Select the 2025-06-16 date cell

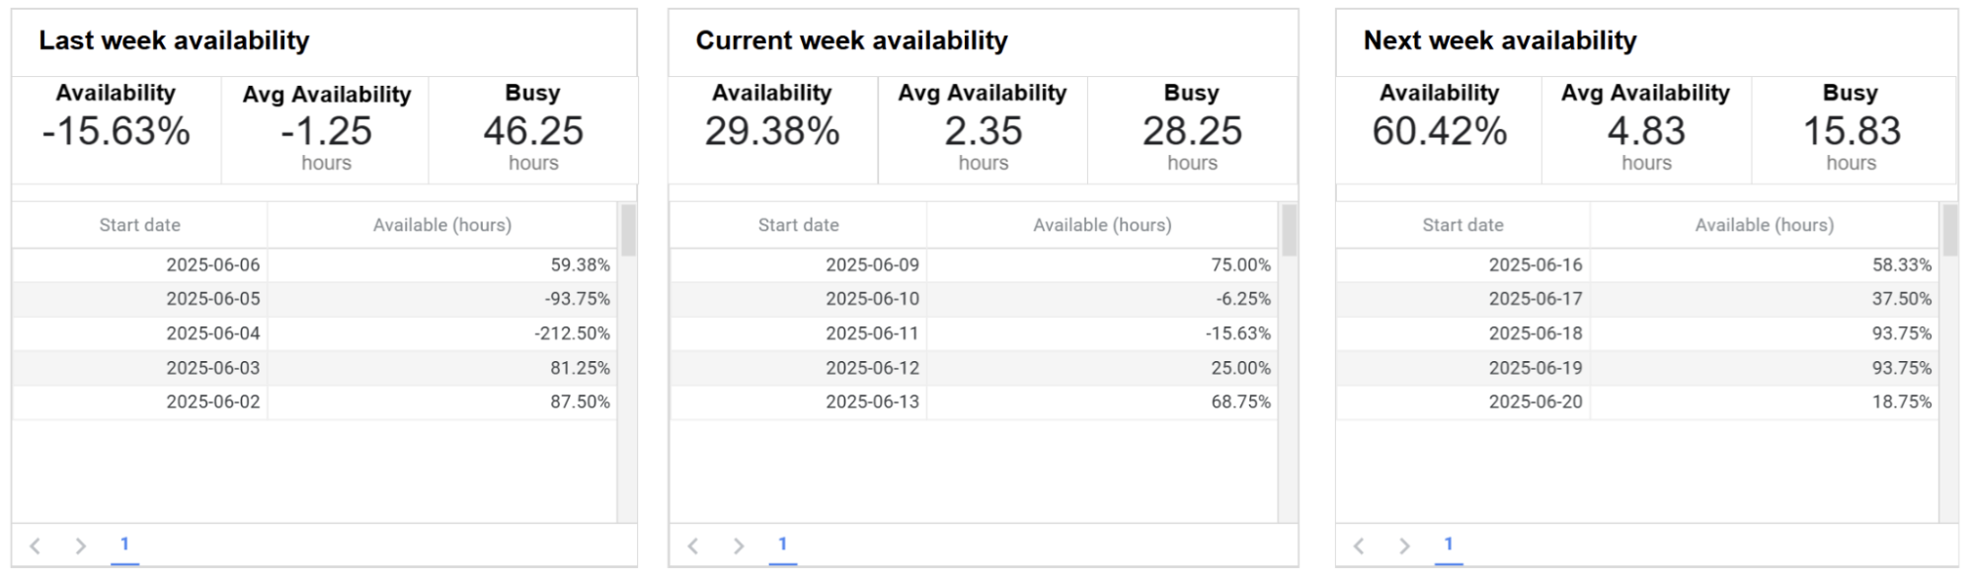click(x=1462, y=265)
